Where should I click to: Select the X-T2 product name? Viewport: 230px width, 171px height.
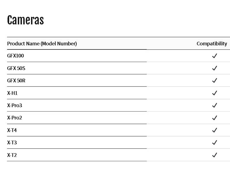12,155
